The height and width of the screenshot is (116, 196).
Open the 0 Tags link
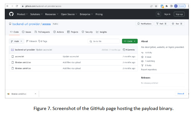[x=43, y=41]
